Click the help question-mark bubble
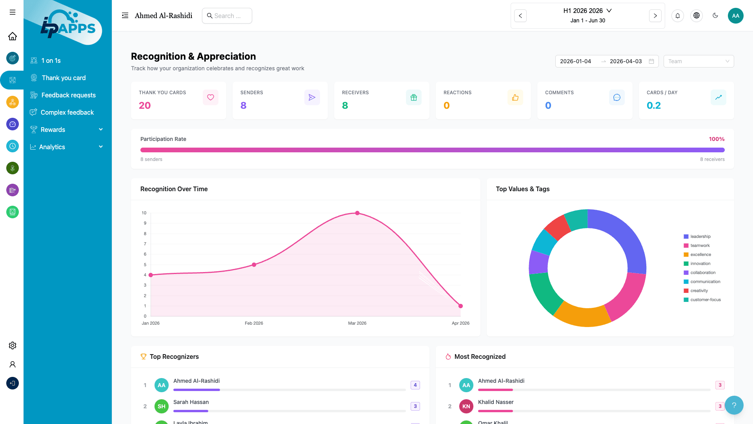 734,405
